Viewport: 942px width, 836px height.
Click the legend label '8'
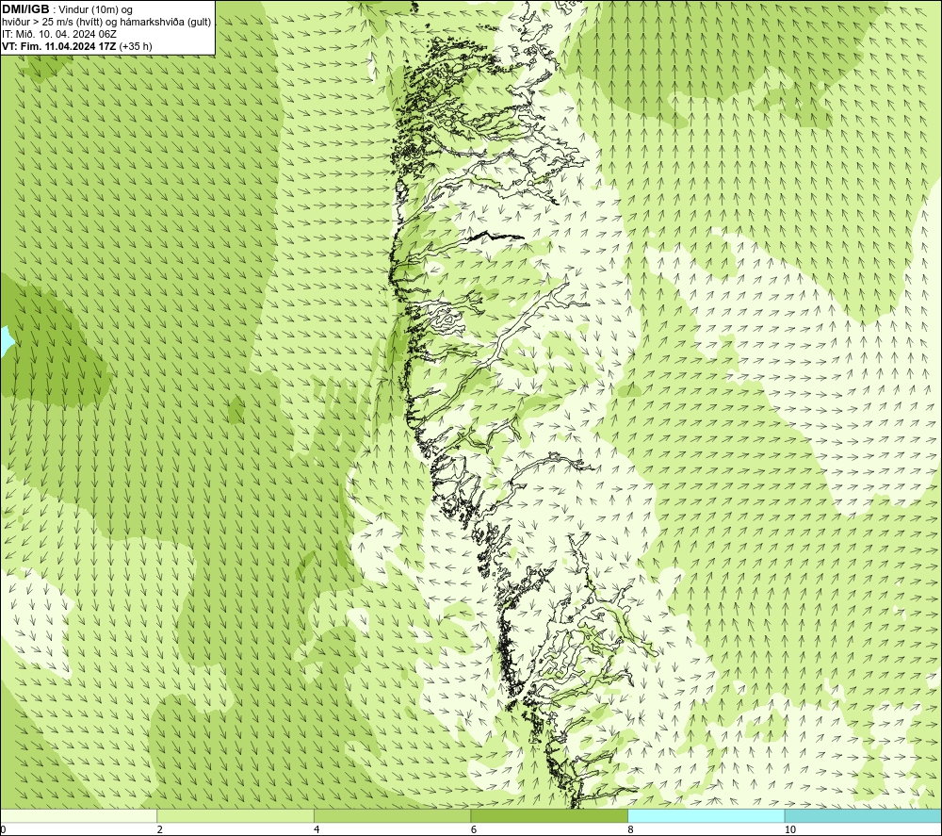point(630,829)
